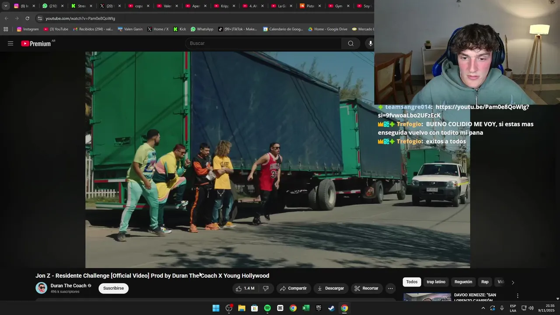
Task: Dislike the video
Action: point(266,288)
